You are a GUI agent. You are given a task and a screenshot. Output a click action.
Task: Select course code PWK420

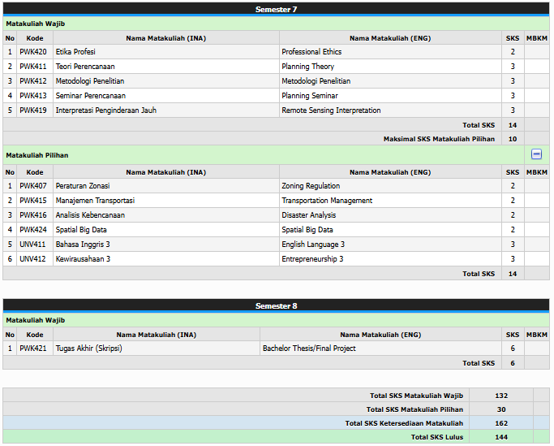point(33,52)
